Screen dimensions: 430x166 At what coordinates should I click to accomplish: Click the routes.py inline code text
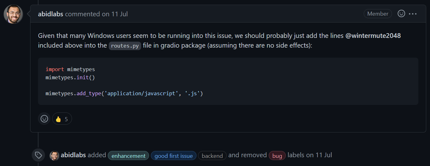tap(125, 46)
